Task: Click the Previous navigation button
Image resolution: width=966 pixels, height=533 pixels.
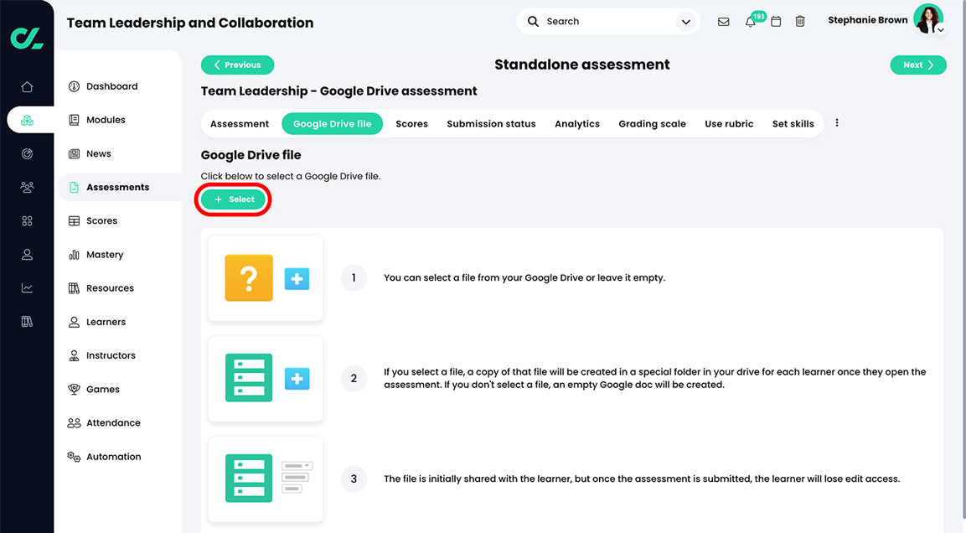Action: click(238, 65)
